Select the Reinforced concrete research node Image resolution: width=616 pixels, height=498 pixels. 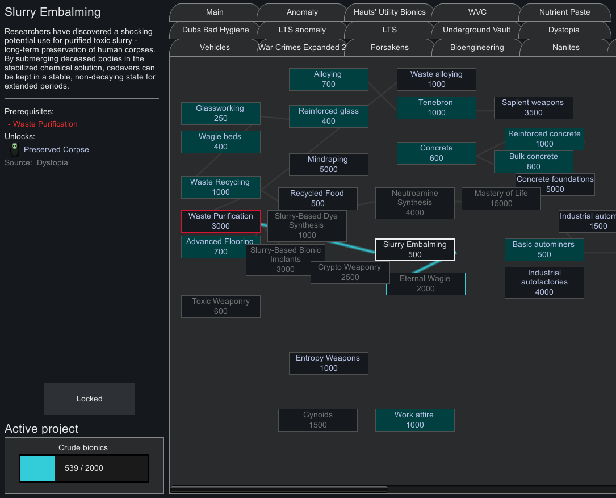pos(544,139)
